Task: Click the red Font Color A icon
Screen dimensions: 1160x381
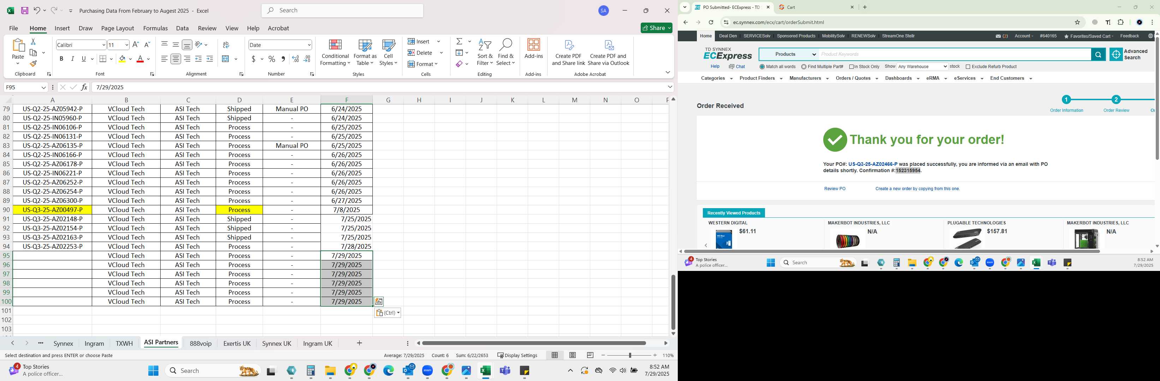Action: tap(140, 59)
